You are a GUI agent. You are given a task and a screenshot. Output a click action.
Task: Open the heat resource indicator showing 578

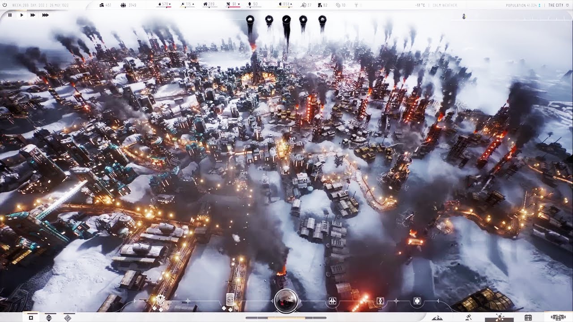[164, 5]
